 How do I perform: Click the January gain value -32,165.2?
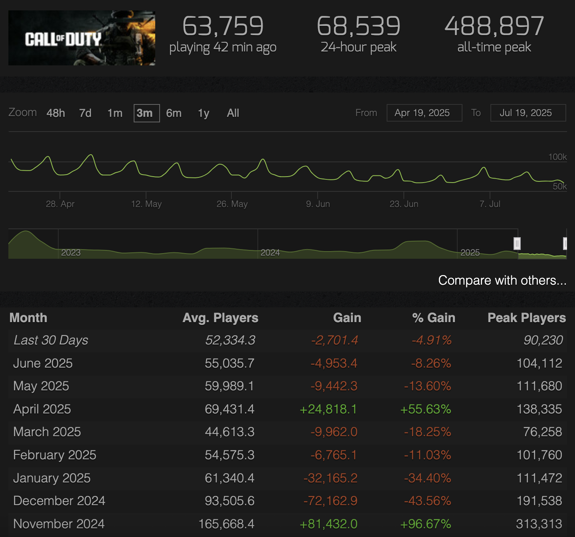tap(330, 478)
